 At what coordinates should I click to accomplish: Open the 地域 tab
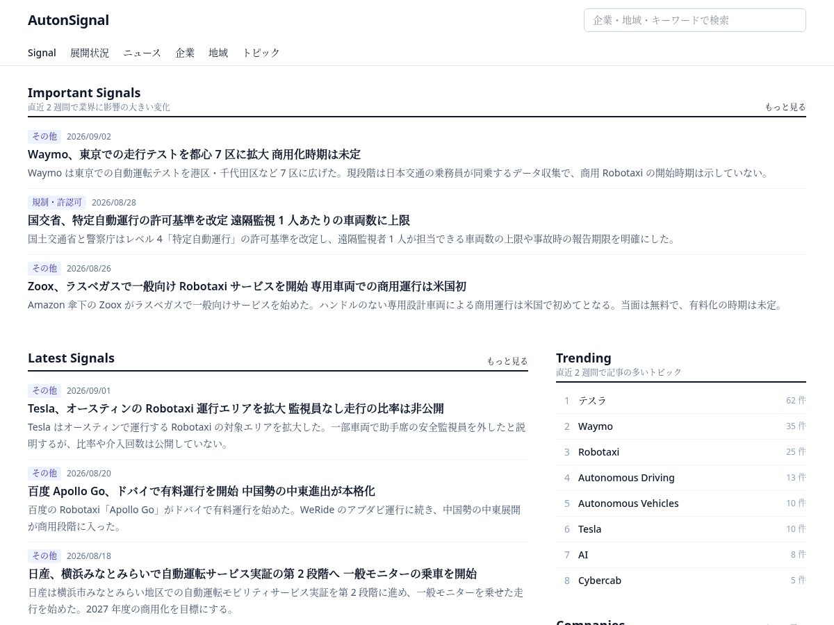coord(218,53)
